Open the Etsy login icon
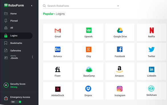This screenshot has height=105, width=167. (x=89, y=49)
